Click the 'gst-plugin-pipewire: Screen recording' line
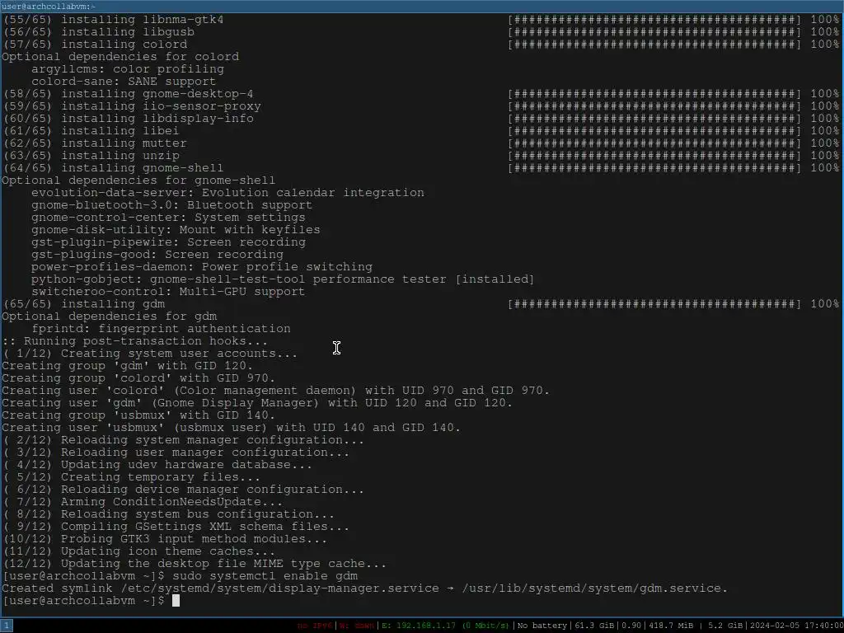Viewport: 844px width, 633px height. click(168, 242)
